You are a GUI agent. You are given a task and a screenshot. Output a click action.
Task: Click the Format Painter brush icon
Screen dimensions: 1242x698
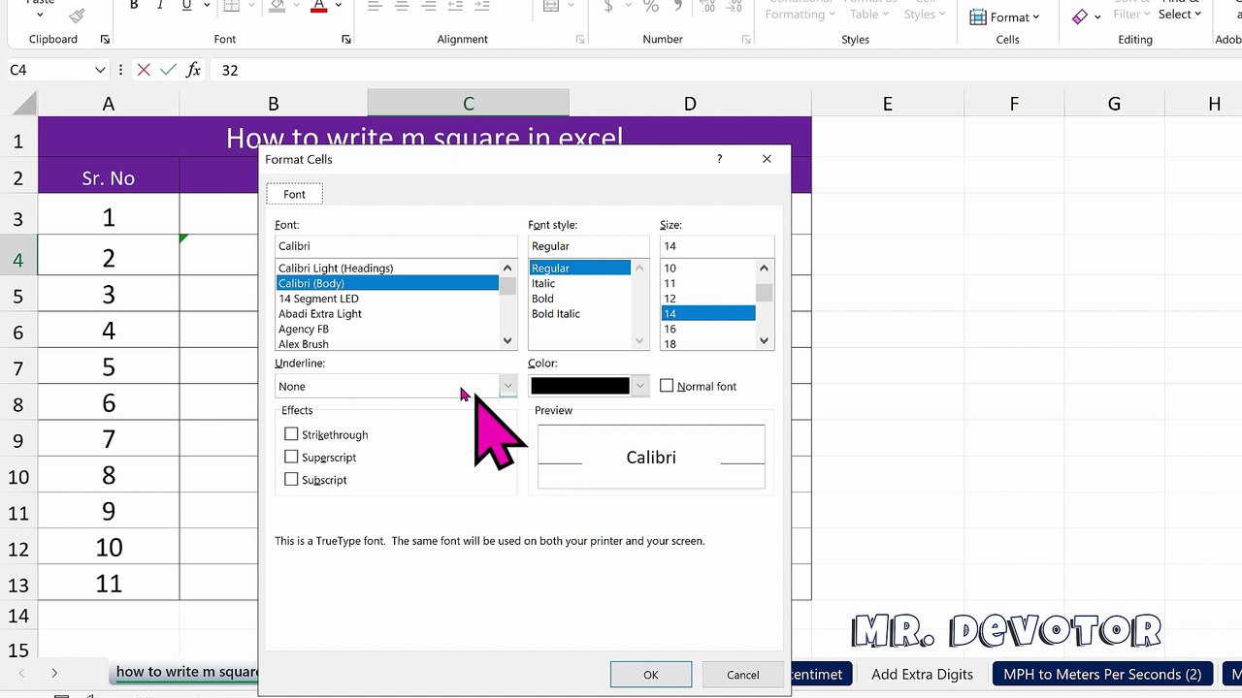77,14
